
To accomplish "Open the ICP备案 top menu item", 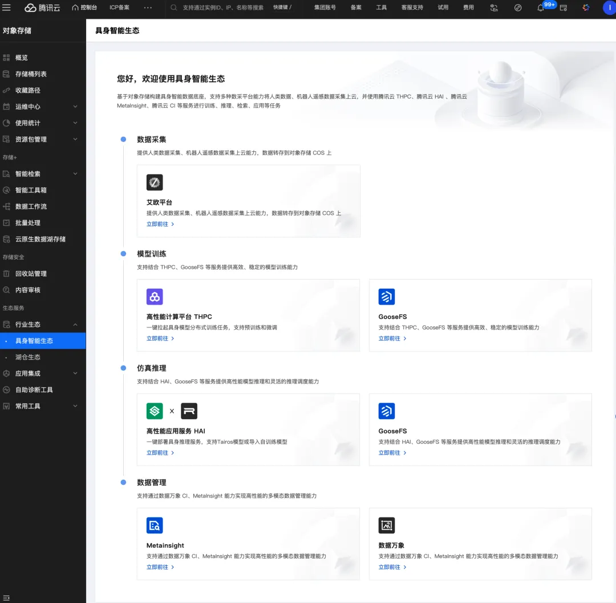I will 119,7.
